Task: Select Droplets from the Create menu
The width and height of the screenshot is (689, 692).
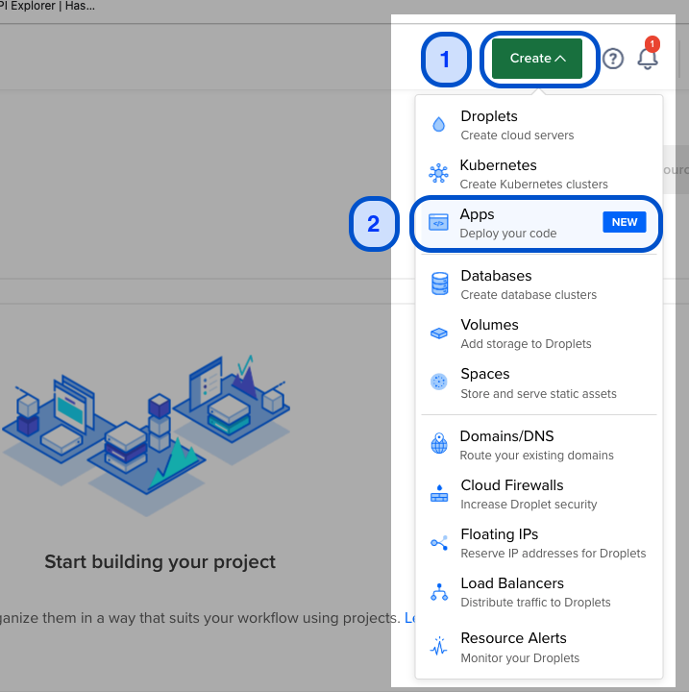Action: tap(538, 125)
